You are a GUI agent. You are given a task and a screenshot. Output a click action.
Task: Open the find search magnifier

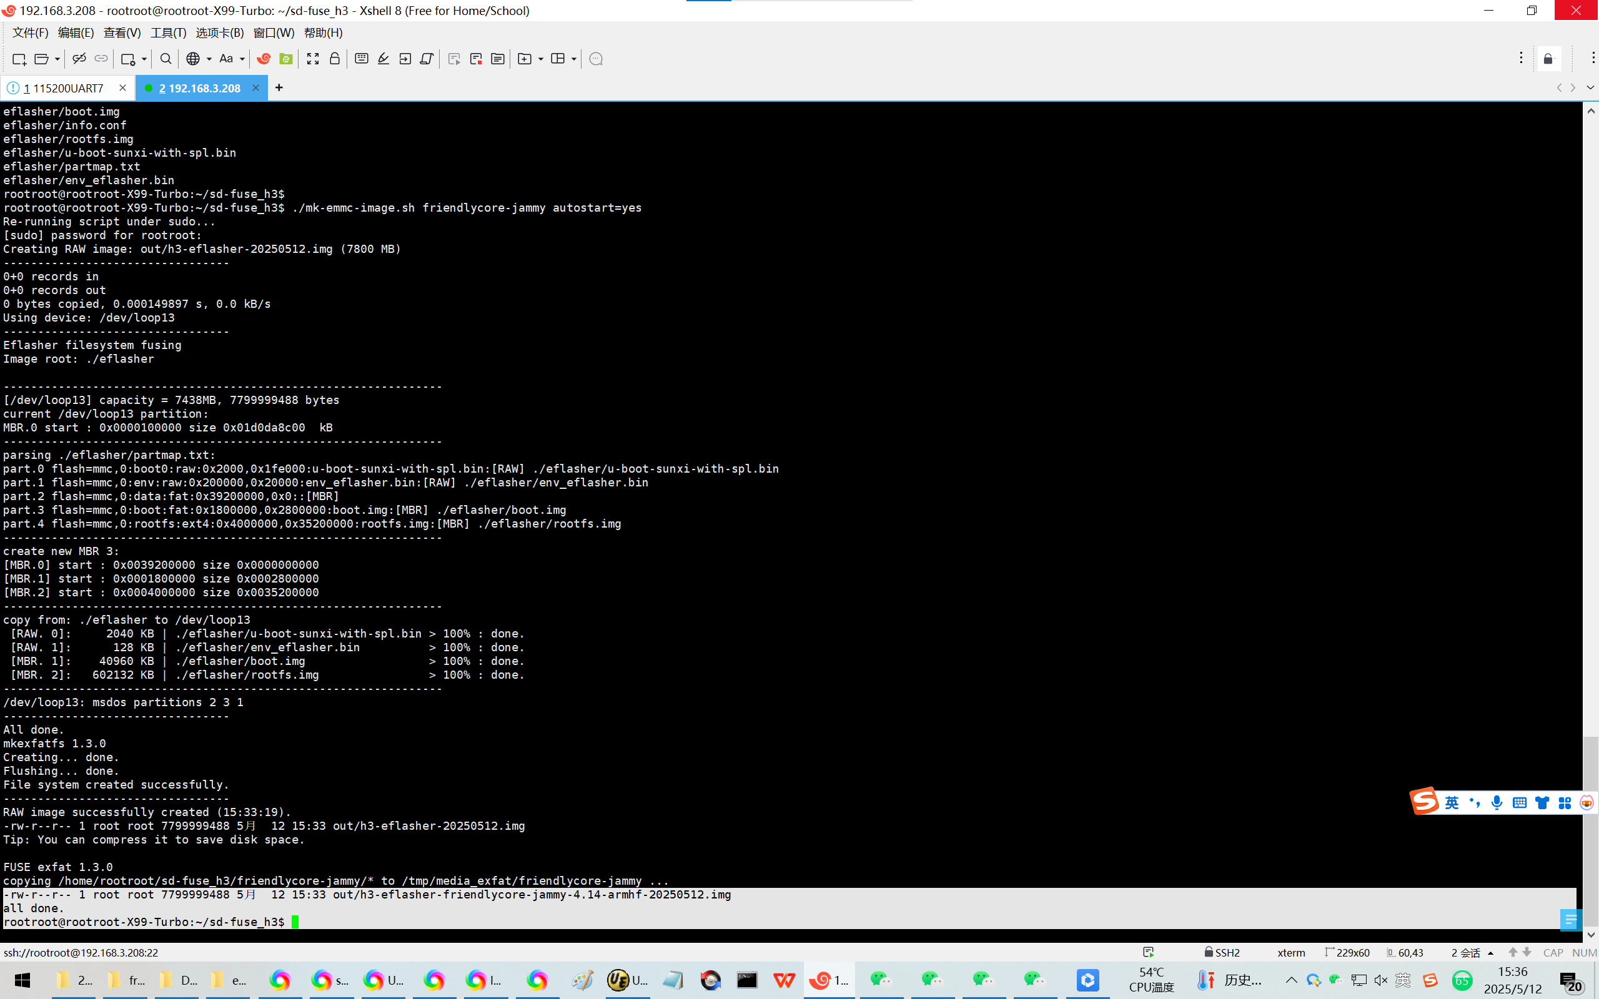click(166, 59)
